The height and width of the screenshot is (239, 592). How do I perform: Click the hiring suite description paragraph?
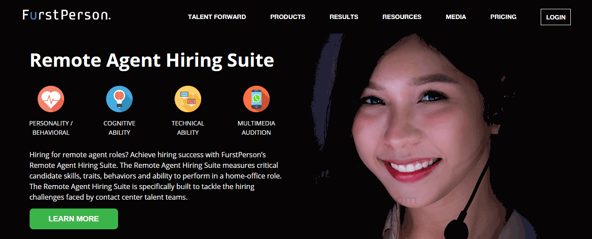tap(156, 176)
